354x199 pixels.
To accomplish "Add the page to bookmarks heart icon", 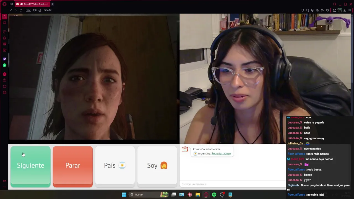I will 327,10.
